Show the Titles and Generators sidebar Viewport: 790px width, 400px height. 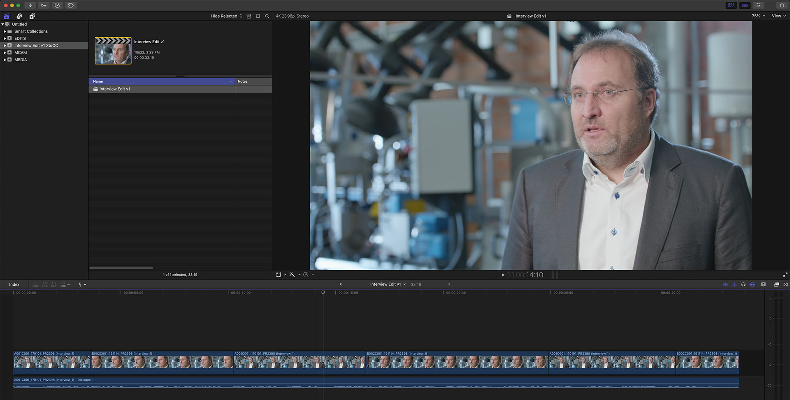[32, 16]
